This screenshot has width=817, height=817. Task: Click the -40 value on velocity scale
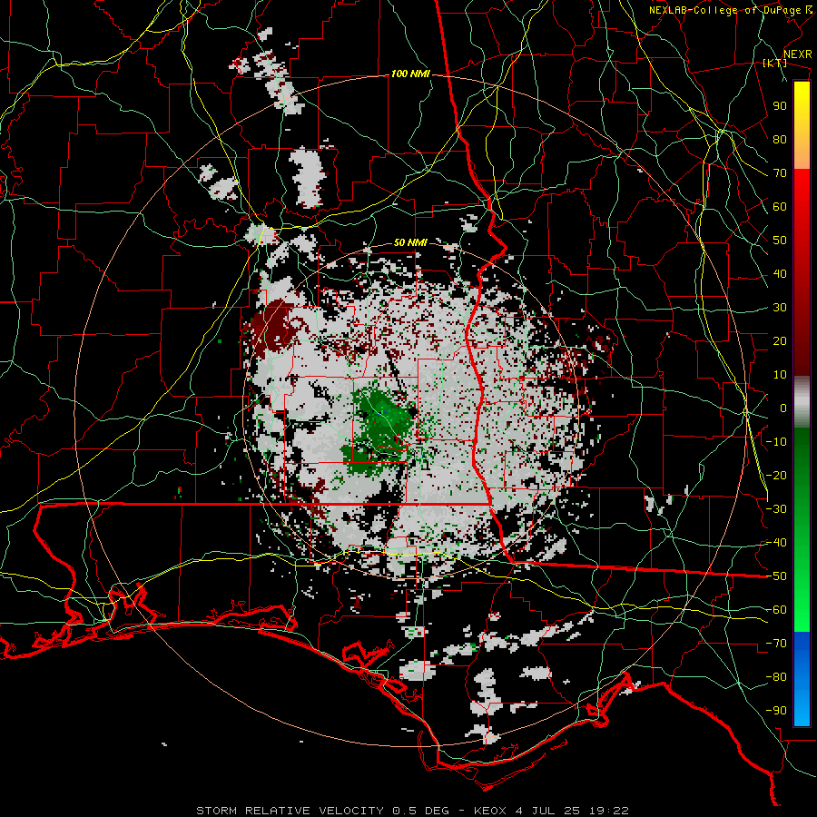[776, 543]
